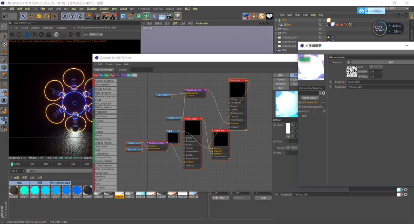Image resolution: width=414 pixels, height=224 pixels.
Task: Click the Cube primitive icon
Action: [123, 16]
